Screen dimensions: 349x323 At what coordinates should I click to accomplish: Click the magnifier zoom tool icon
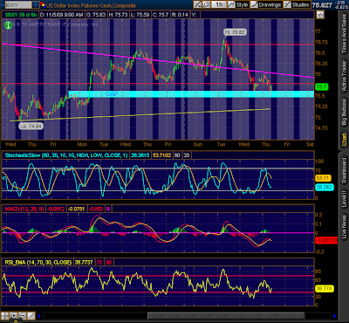(x=206, y=4)
